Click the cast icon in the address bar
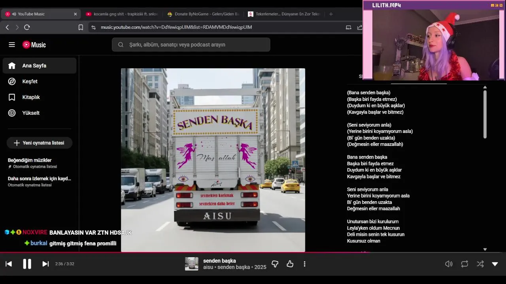Screen dimensions: 506x284 348,27
